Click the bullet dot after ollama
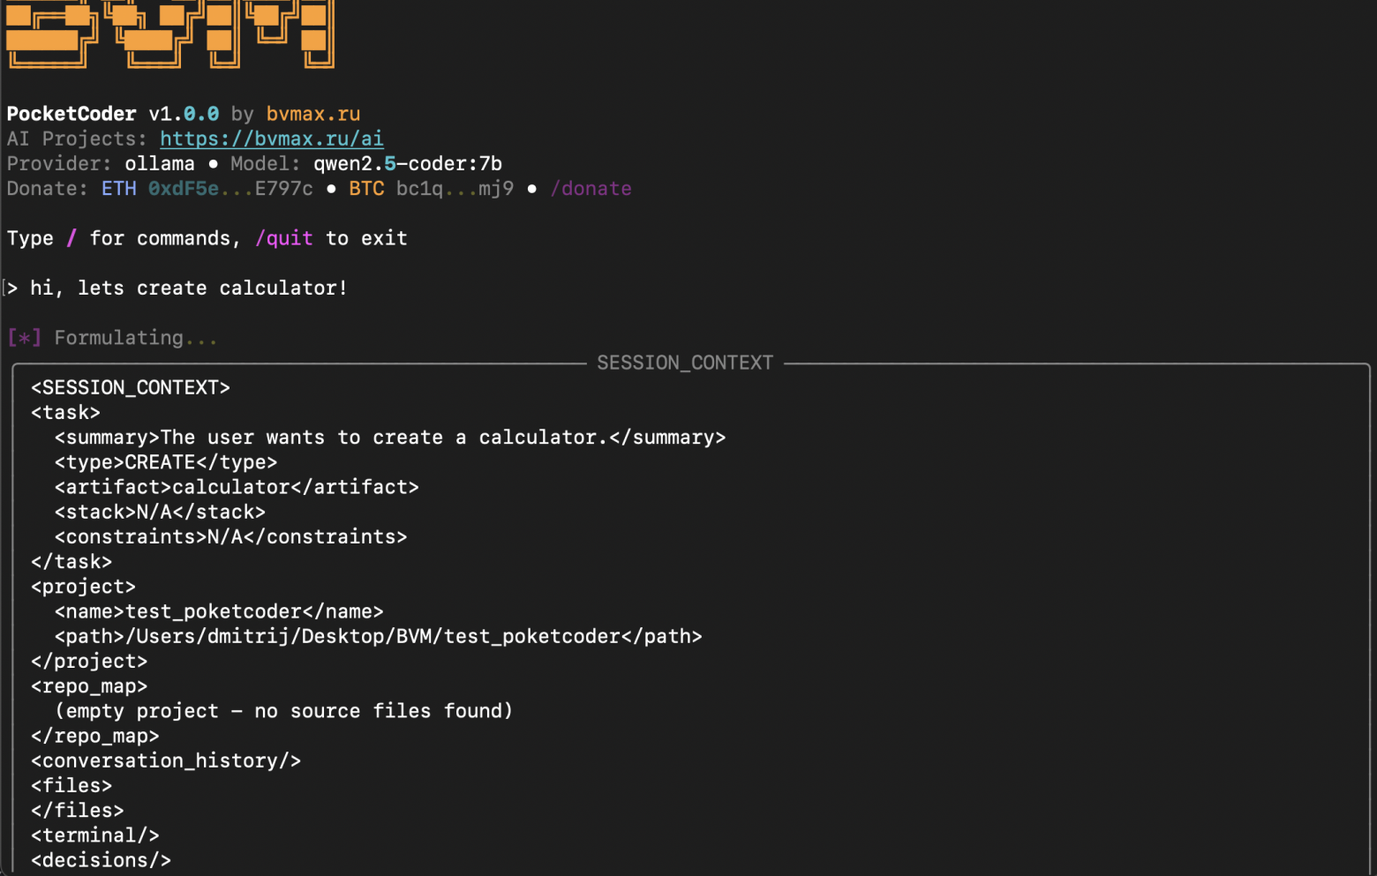1377x876 pixels. point(213,164)
